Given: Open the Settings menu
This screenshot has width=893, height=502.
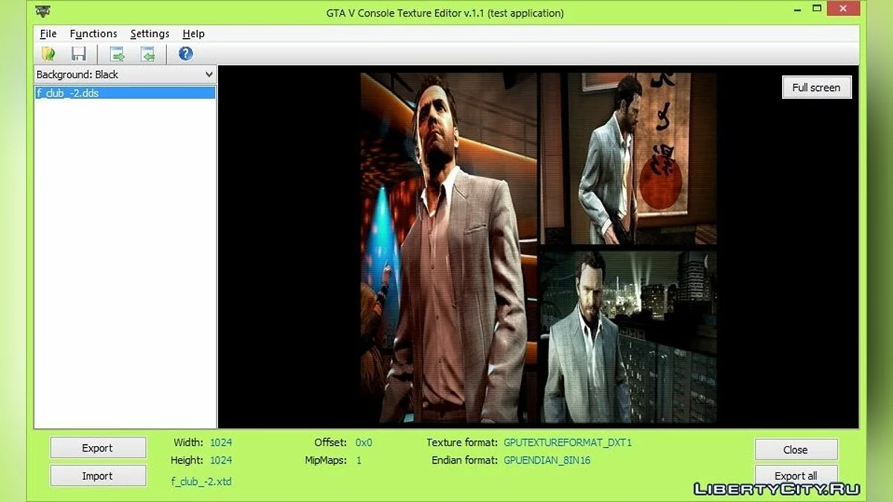Looking at the screenshot, I should [x=150, y=33].
